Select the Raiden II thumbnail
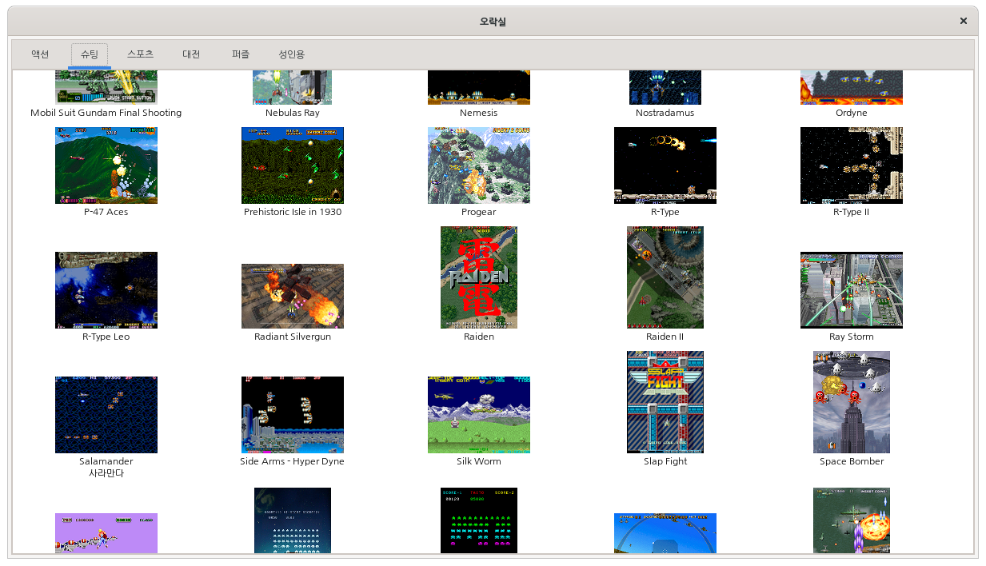Viewport: 986px width, 566px height. pos(665,277)
